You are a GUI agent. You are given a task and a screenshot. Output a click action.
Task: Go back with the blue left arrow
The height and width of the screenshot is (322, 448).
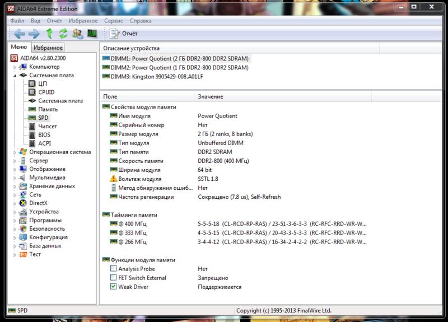(20, 34)
